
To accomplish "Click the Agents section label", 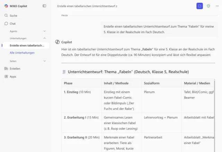I will click(14, 31).
